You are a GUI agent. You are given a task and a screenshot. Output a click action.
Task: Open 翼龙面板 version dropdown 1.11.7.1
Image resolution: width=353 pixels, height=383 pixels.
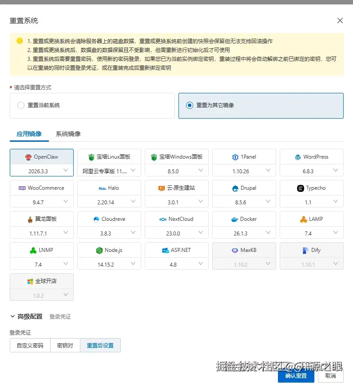[41, 232]
